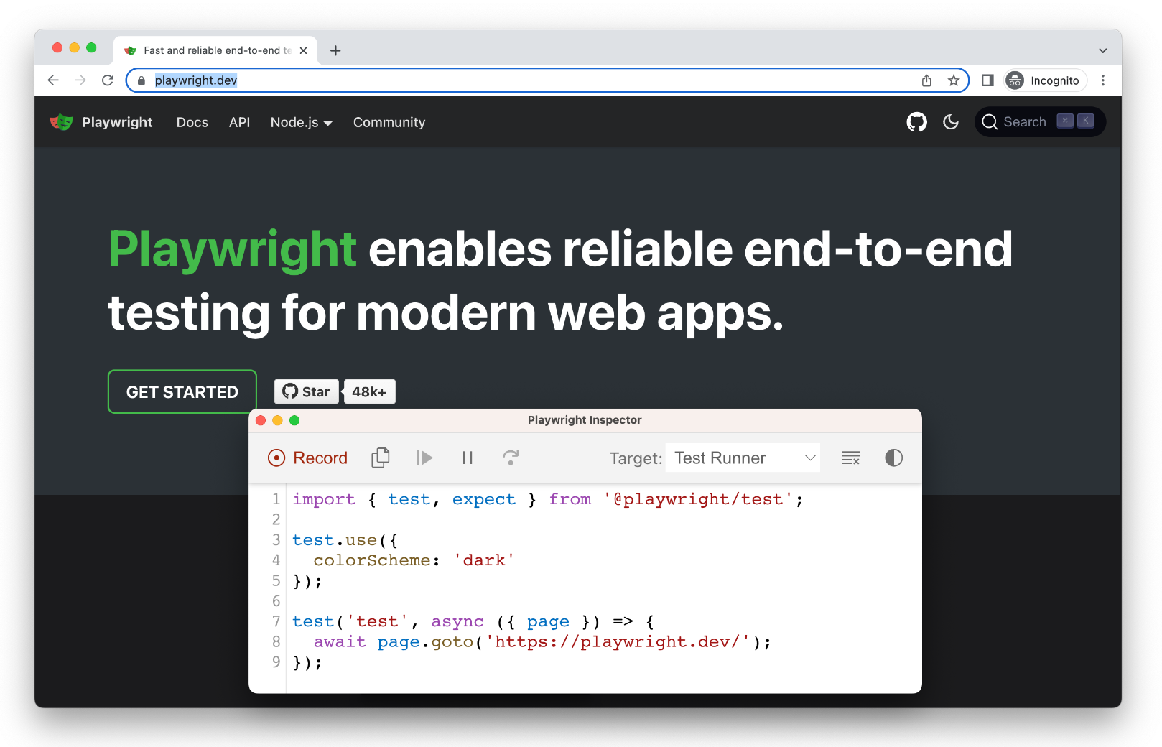
Task: Open the Docs navigation link
Action: click(192, 122)
